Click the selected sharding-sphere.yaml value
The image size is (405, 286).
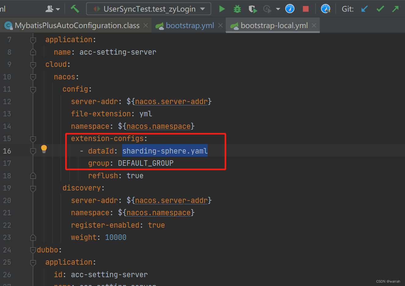pos(165,151)
